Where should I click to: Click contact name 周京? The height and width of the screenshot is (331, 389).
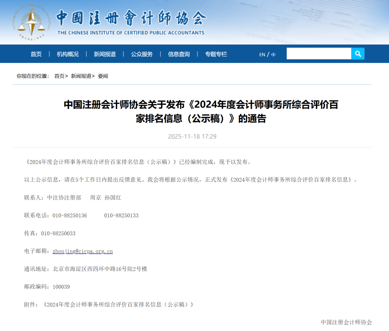(95, 198)
